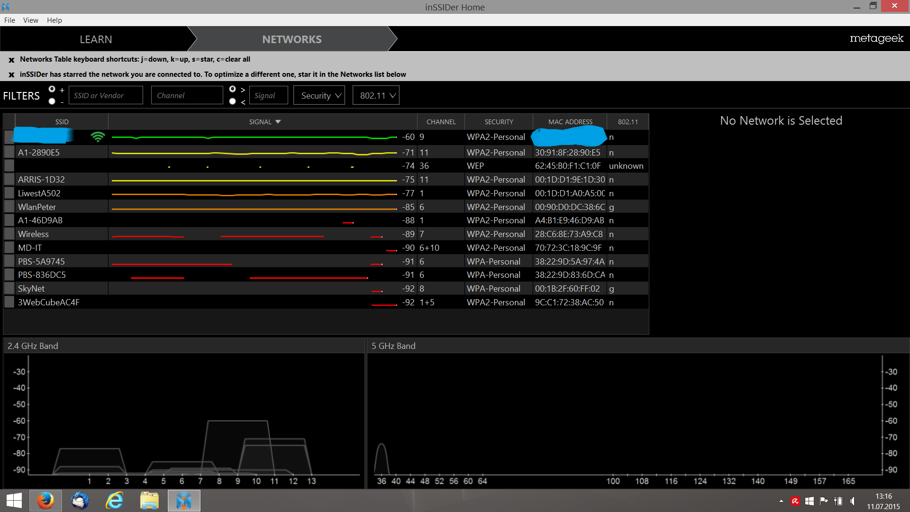The image size is (910, 512).
Task: Star the SkyNet network
Action: point(9,288)
